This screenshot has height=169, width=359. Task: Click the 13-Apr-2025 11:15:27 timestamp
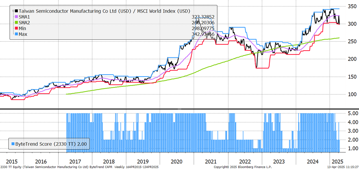coord(342,167)
